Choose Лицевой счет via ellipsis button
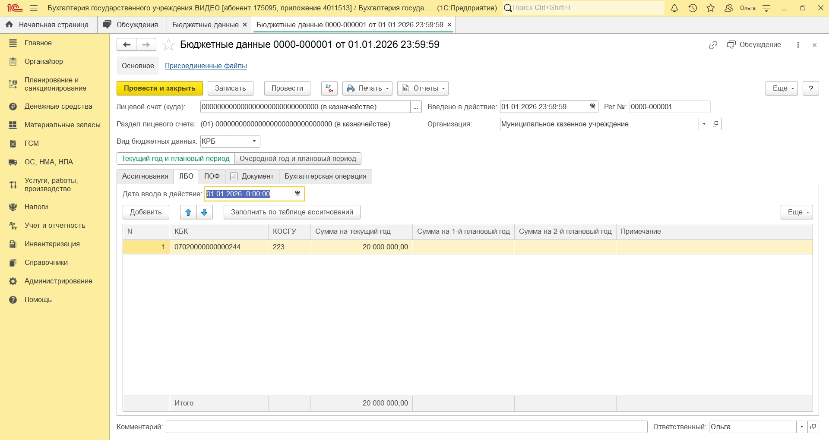This screenshot has height=440, width=829. 416,107
